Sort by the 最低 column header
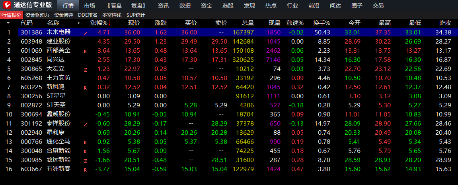458x185 pixels. click(415, 23)
